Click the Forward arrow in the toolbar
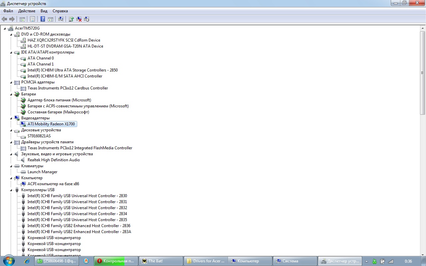Image resolution: width=426 pixels, height=266 pixels. pos(12,19)
